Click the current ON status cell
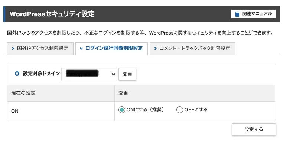This screenshot has width=284, height=141. [61, 111]
